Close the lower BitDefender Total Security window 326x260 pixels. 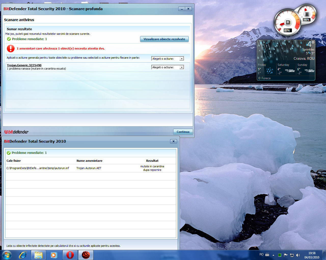[173, 141]
